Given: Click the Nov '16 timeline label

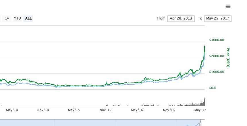Looking at the screenshot, I should (169, 110).
